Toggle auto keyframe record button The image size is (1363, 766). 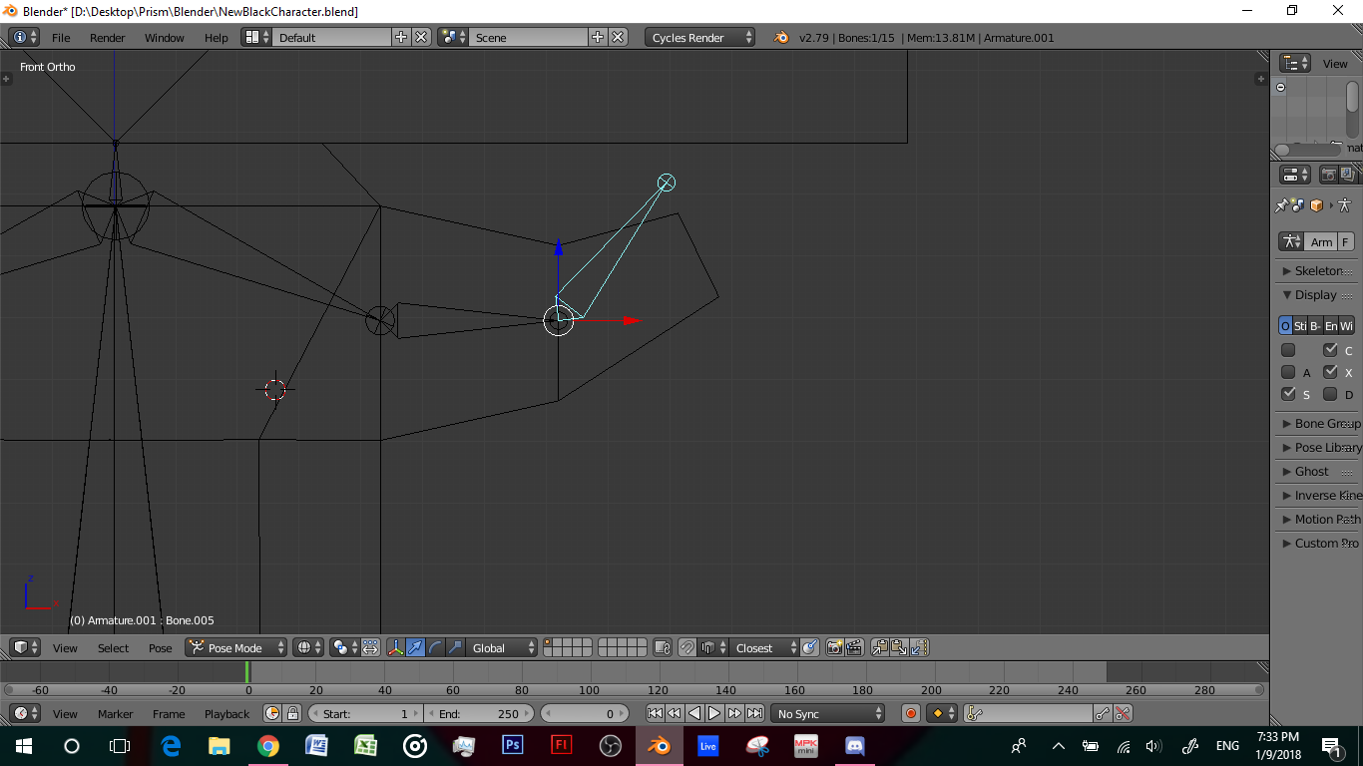(x=911, y=713)
